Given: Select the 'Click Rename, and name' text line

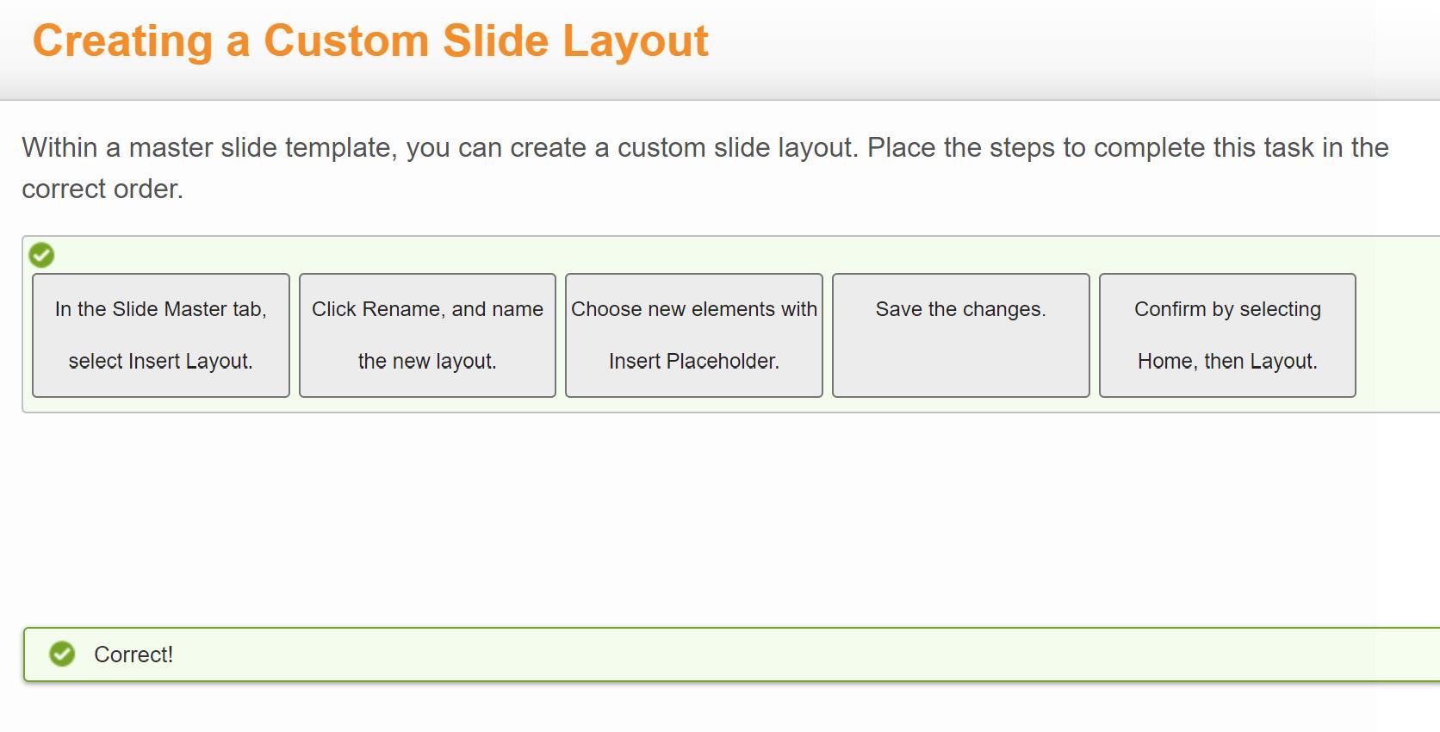Looking at the screenshot, I should 427,309.
